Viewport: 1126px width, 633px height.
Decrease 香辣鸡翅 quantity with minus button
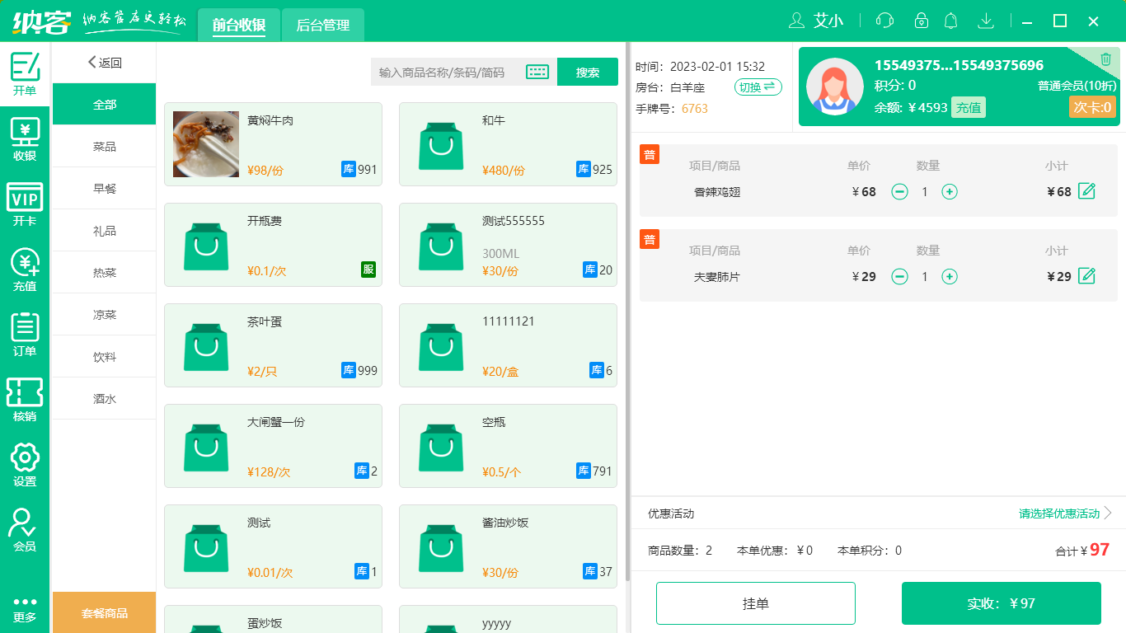click(x=900, y=192)
